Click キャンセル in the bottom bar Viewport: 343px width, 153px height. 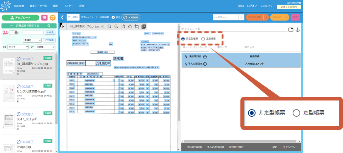pos(289,147)
